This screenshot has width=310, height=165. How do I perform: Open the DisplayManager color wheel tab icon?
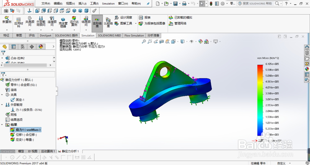(x=41, y=46)
